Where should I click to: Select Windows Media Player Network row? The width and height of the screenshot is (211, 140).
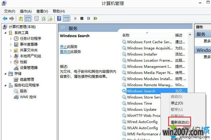(154, 72)
